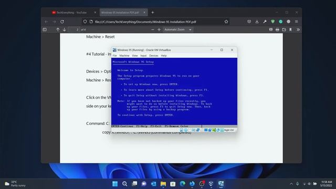336x189 pixels.
Task: Click 'Microsoft Windows 95 Setup' title in VM
Action: click(133, 62)
